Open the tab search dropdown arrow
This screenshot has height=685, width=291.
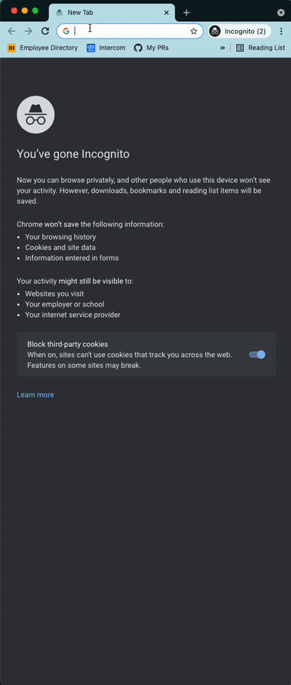pyautogui.click(x=281, y=12)
